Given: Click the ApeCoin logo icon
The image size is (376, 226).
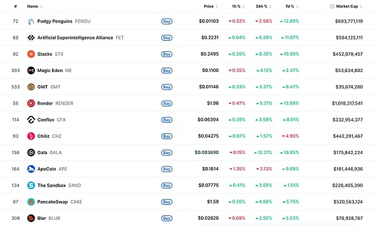Looking at the screenshot, I should [x=31, y=169].
